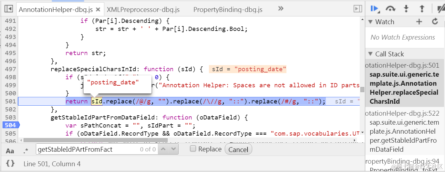Click No Watch Expressions text
445x172 pixels.
coord(403,37)
